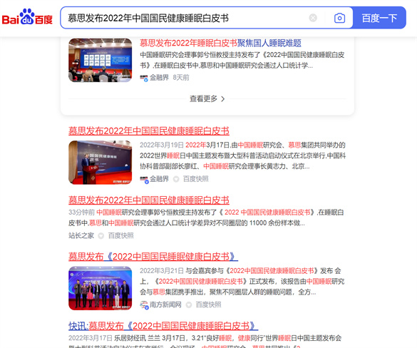The height and width of the screenshot is (348, 417).
Task: Click verification icon next to 金融界 百度快照
Action: click(x=176, y=179)
